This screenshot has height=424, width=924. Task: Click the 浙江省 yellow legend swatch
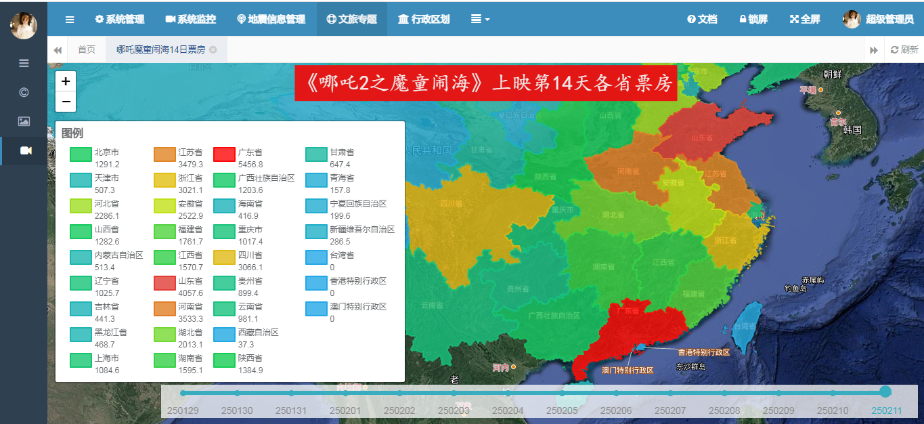click(x=164, y=180)
